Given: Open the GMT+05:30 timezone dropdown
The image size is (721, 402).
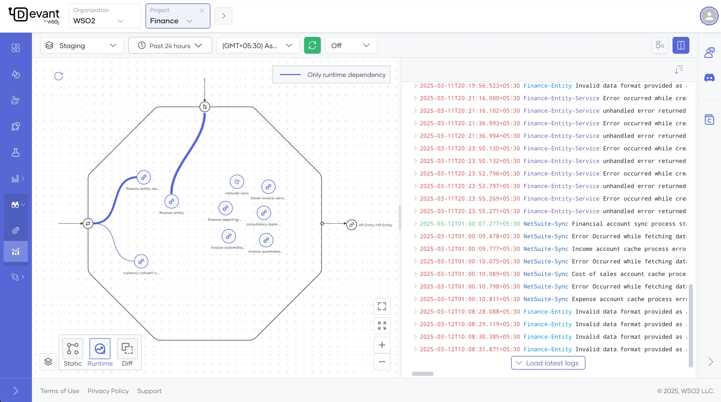Looking at the screenshot, I should (x=258, y=46).
